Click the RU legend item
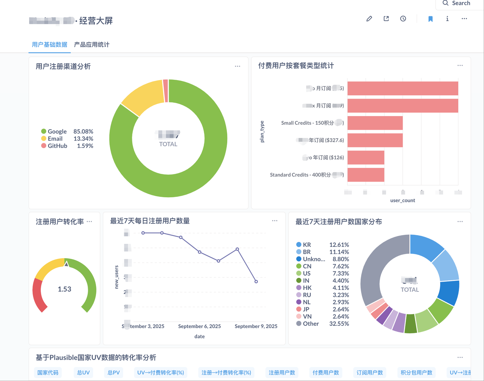This screenshot has height=381, width=484. coord(304,295)
